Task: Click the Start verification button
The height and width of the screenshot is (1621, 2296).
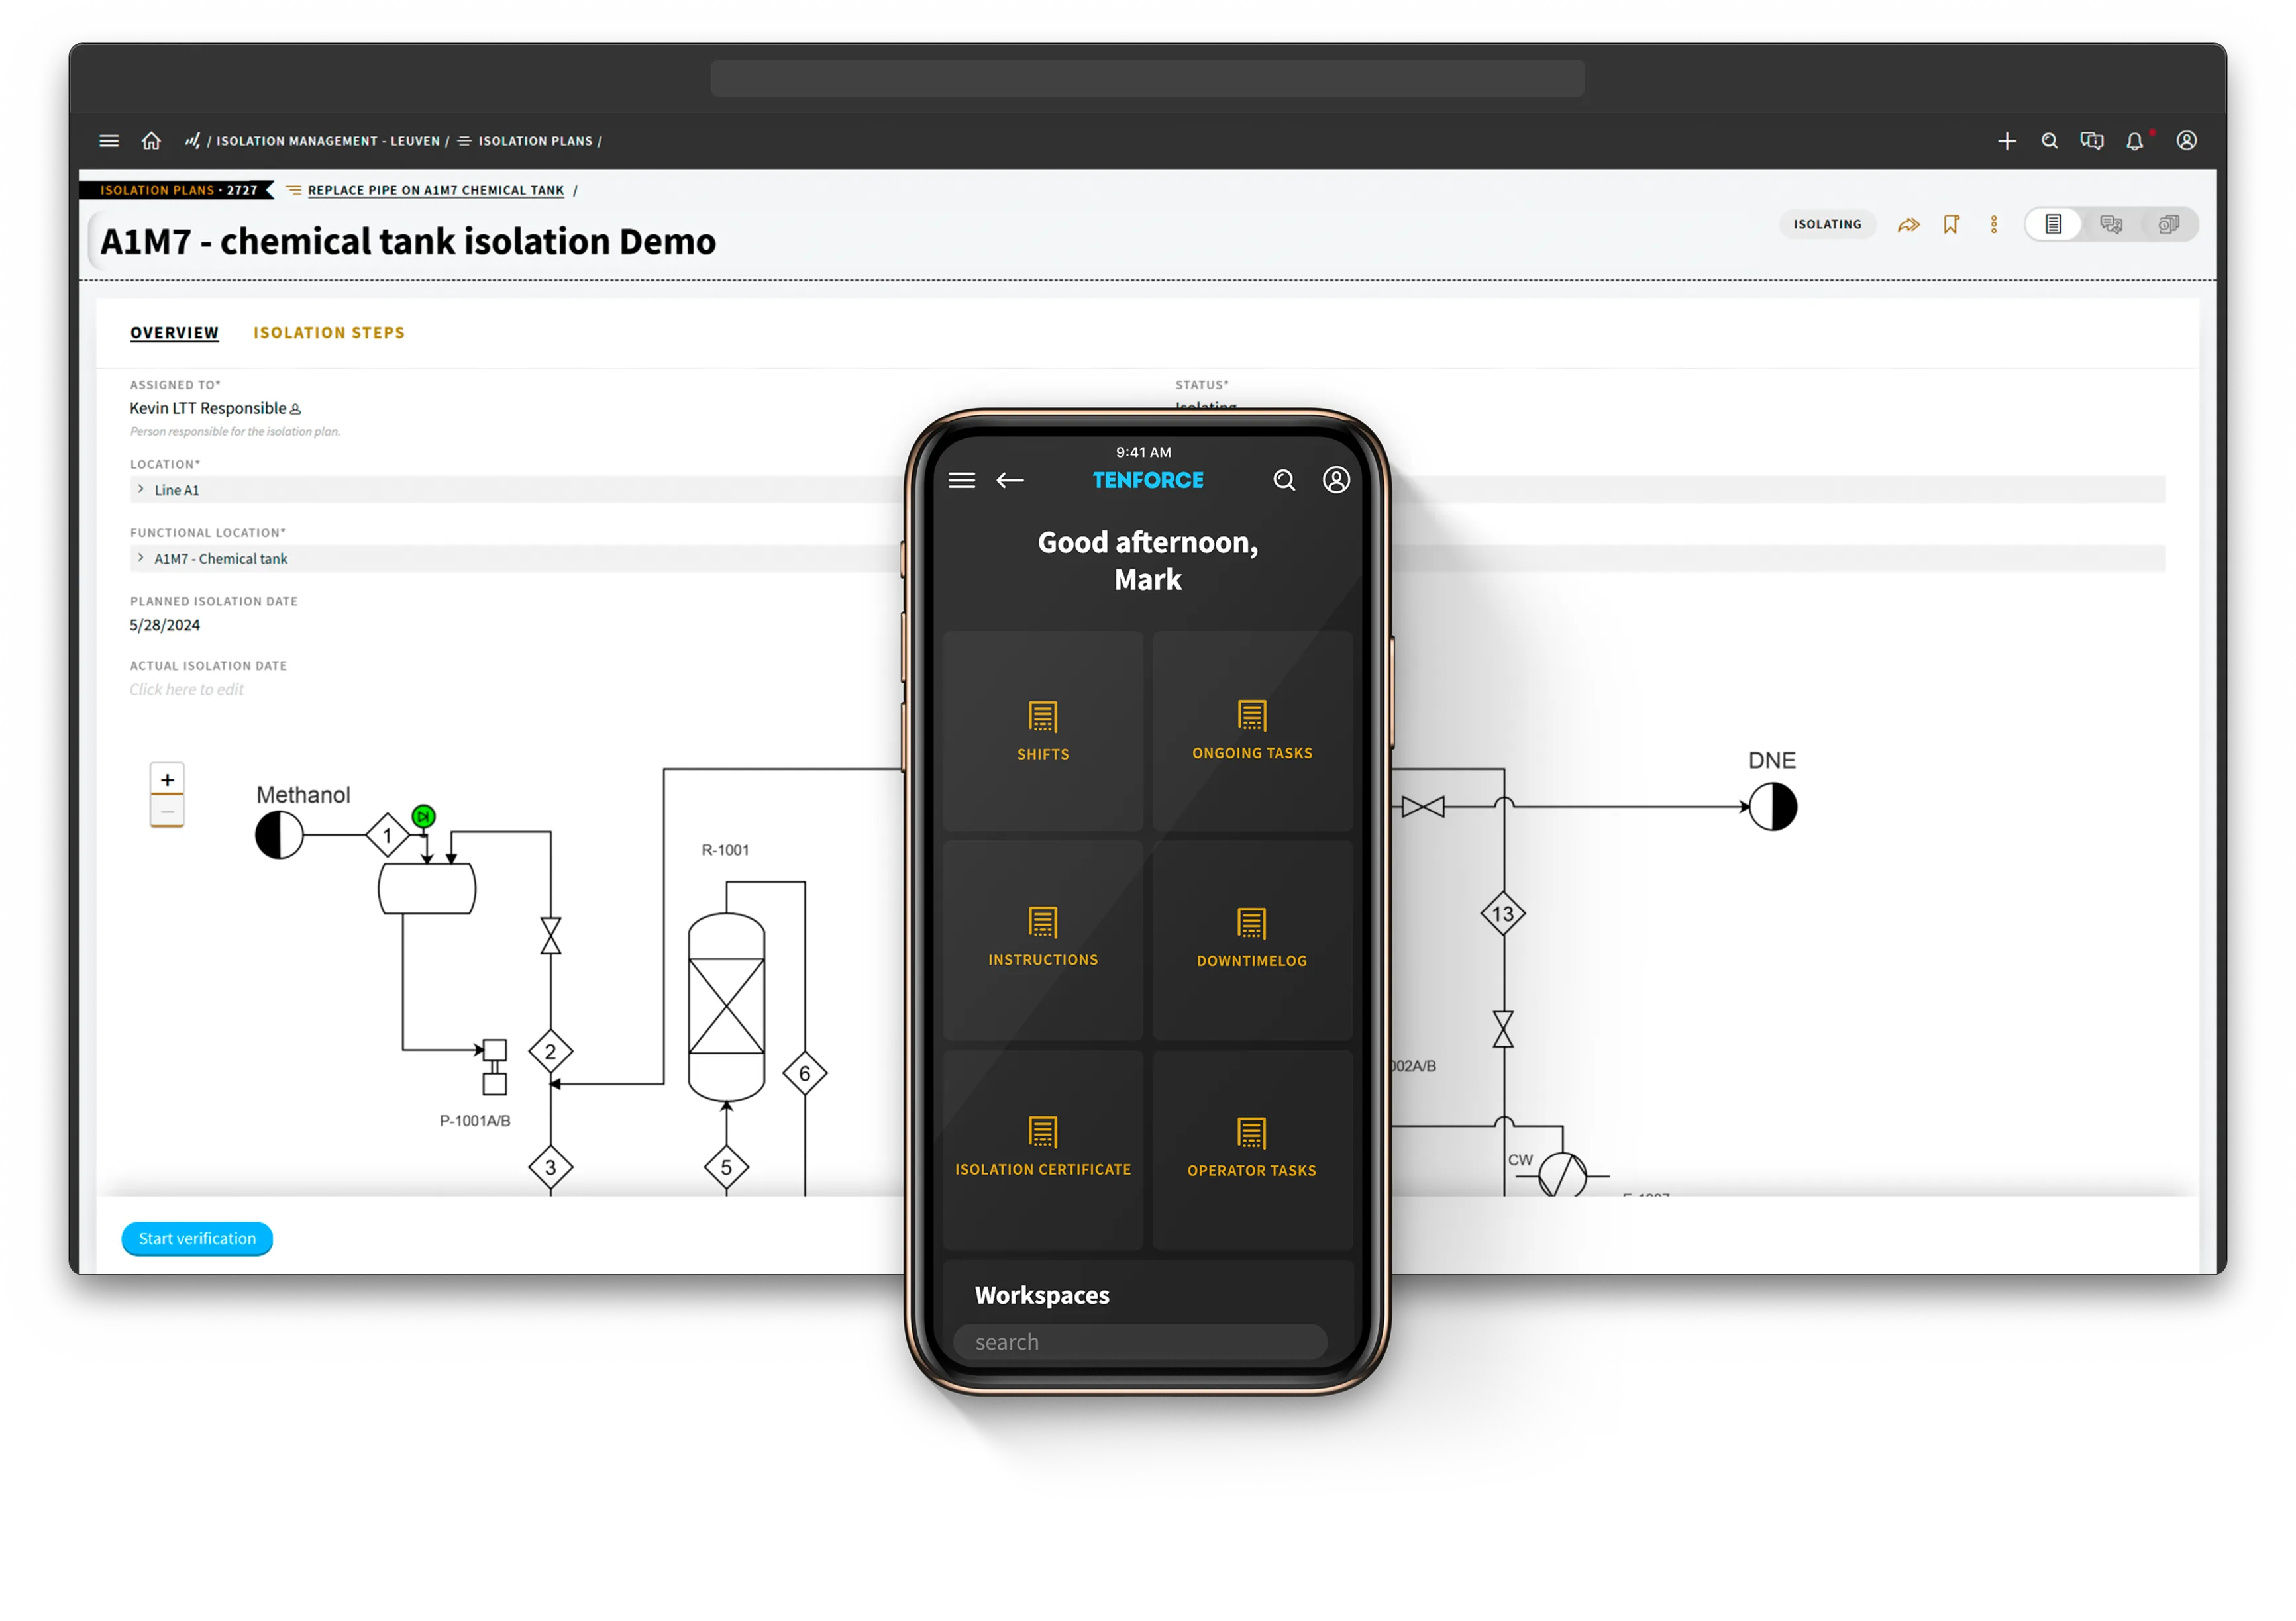Action: tap(197, 1238)
